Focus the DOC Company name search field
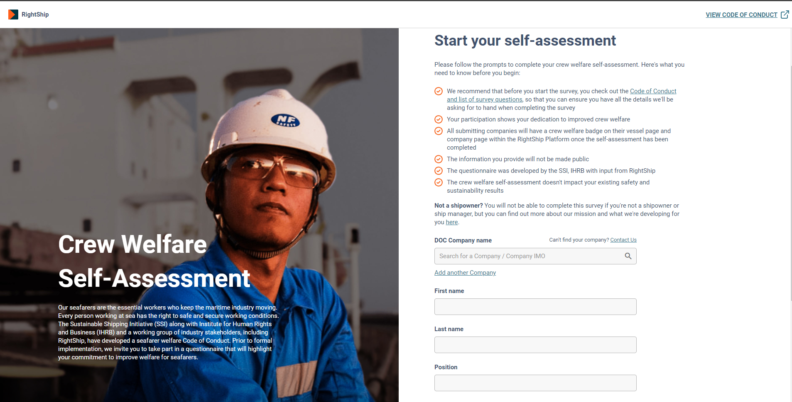The width and height of the screenshot is (792, 402). click(527, 256)
